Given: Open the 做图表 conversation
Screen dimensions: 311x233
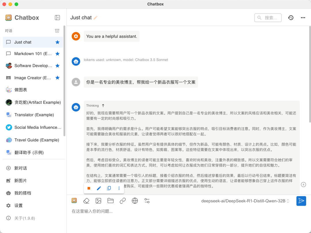Looking at the screenshot, I should tap(33, 90).
